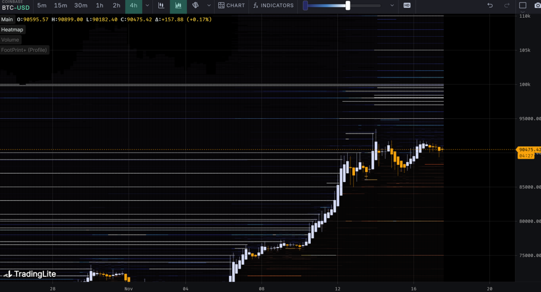Switch to the 1h timeframe
The height and width of the screenshot is (292, 541).
coord(100,6)
